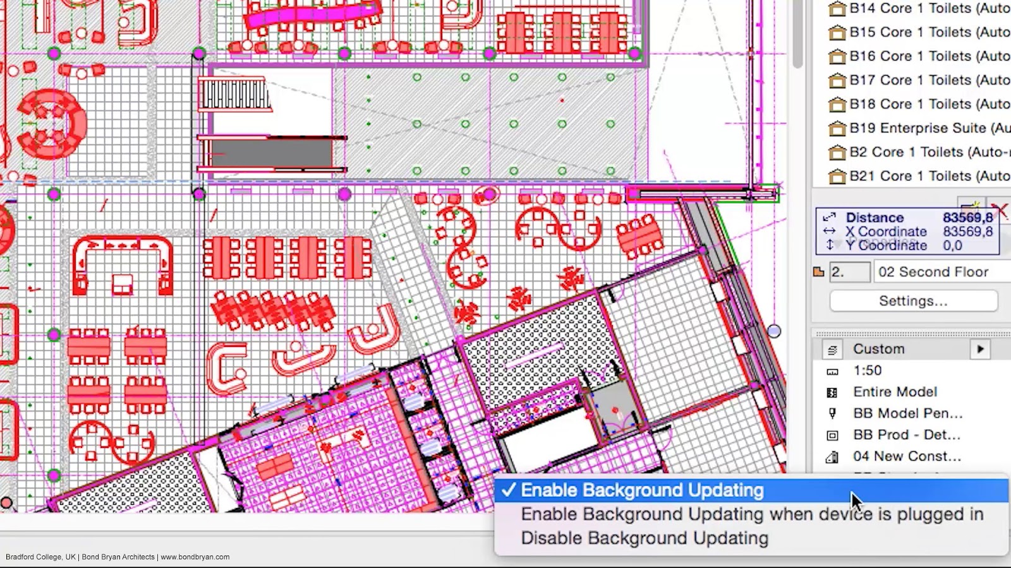This screenshot has height=568, width=1011.
Task: Click the 1:50 scale icon in quick options
Action: pos(832,370)
